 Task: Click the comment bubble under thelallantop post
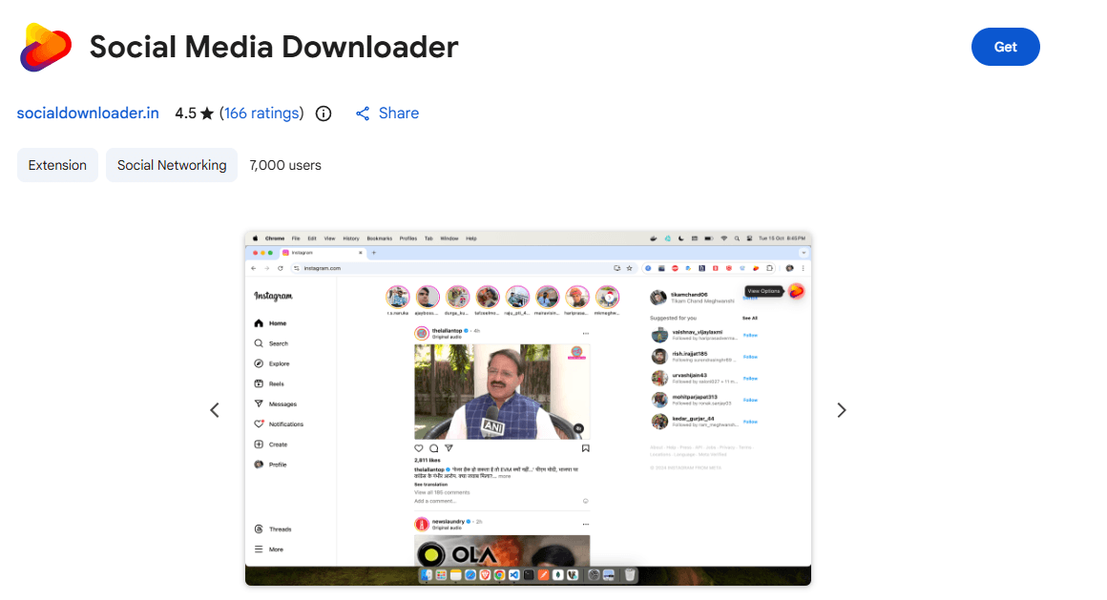point(433,448)
